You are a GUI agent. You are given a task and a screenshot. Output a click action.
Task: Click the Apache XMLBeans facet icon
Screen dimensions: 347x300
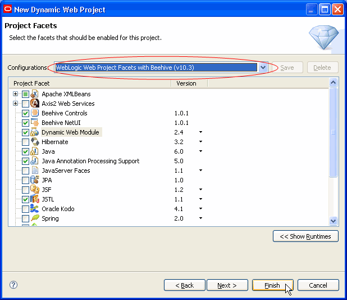(x=35, y=94)
